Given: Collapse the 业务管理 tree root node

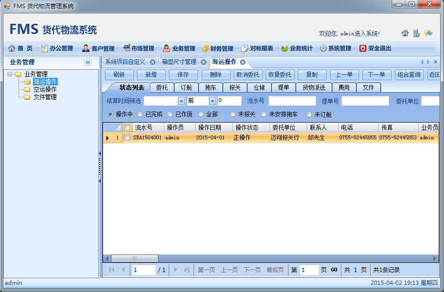Looking at the screenshot, I should tap(10, 74).
